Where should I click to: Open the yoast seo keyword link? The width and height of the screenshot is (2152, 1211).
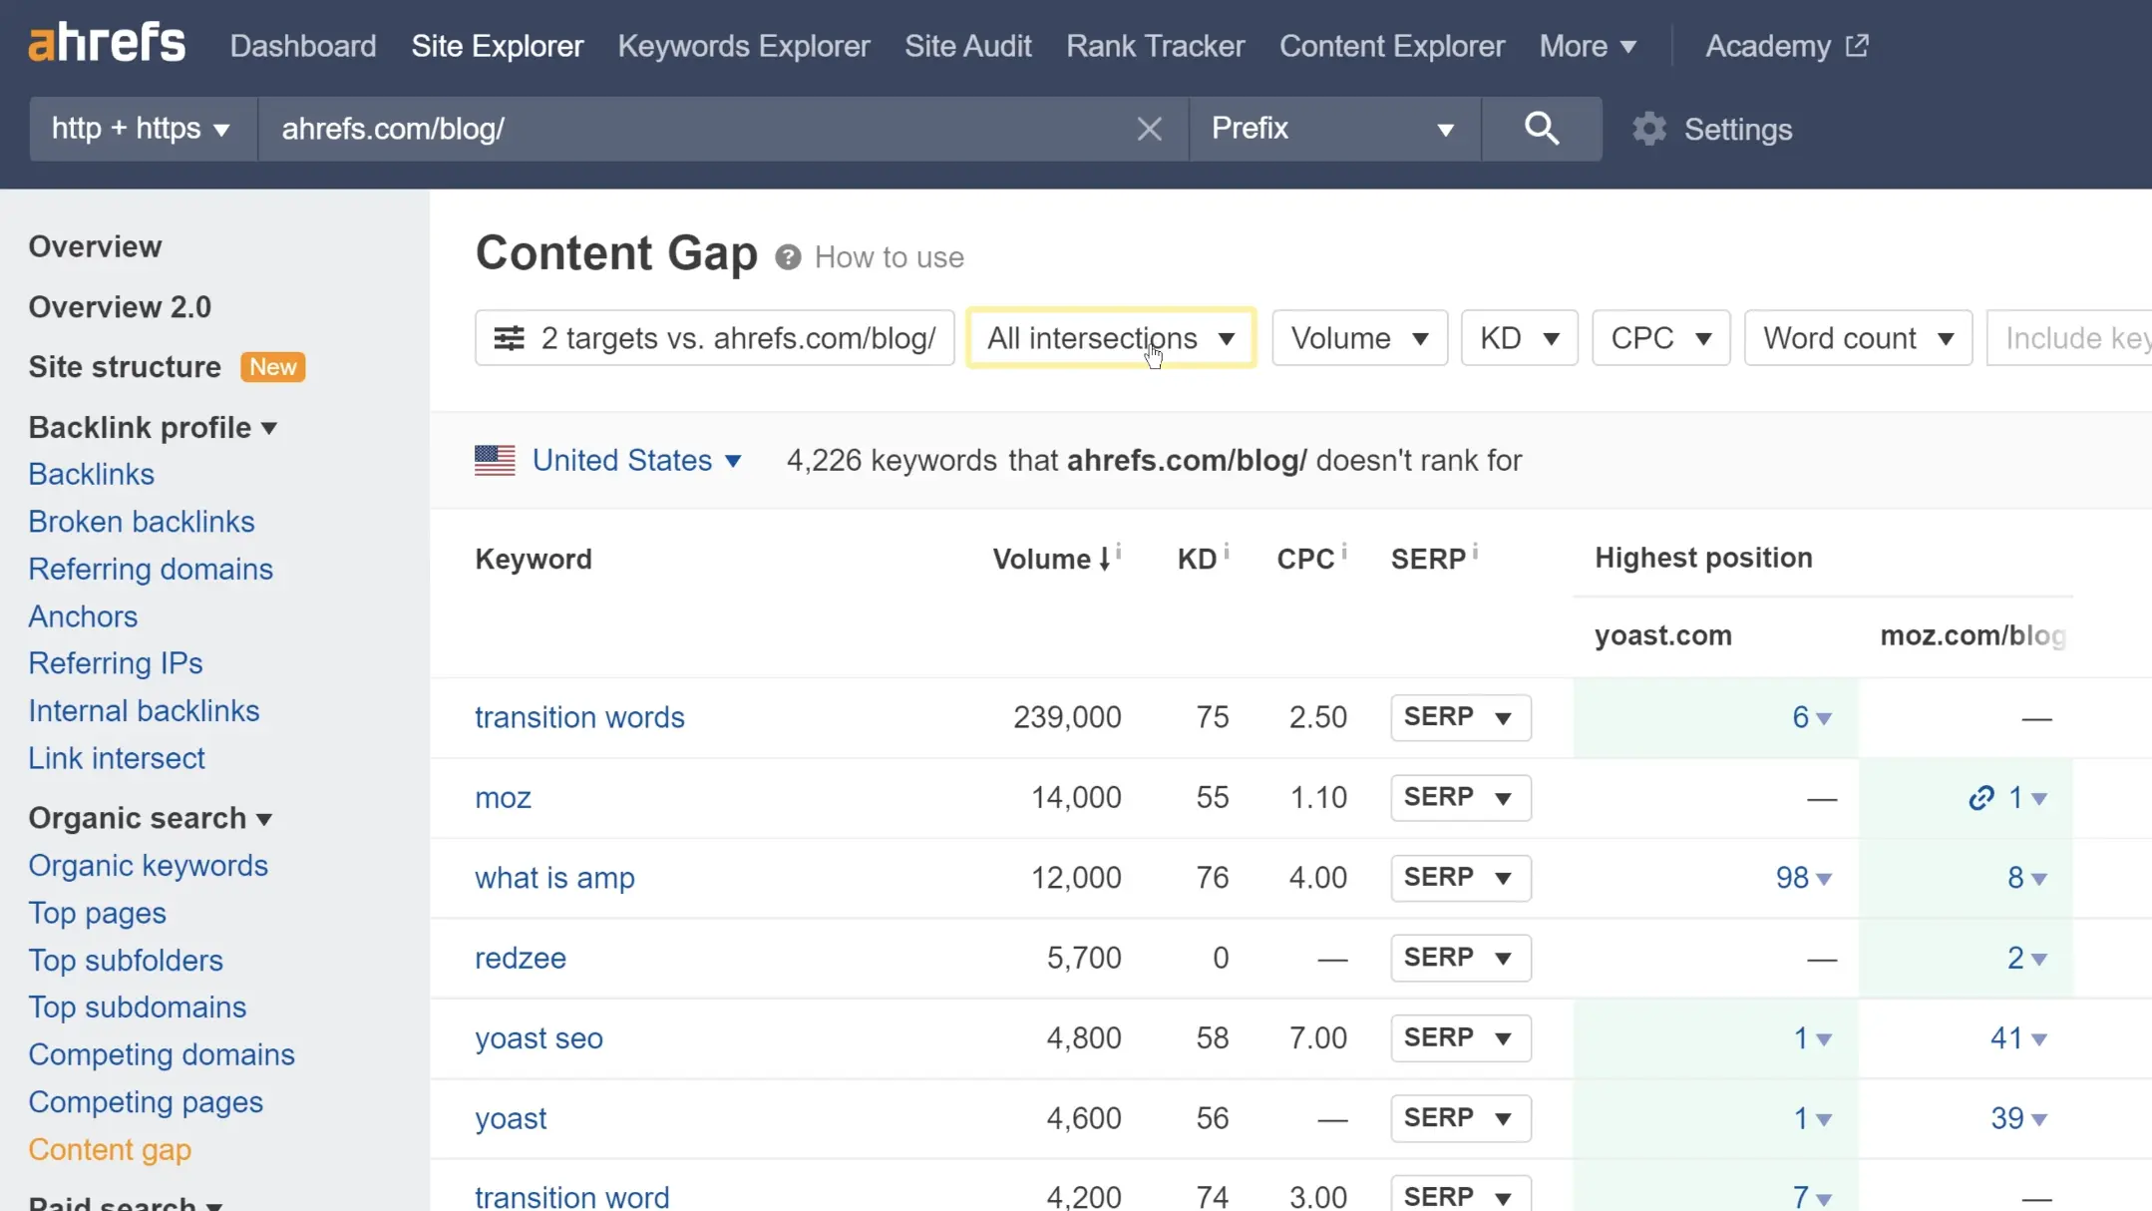click(x=538, y=1037)
